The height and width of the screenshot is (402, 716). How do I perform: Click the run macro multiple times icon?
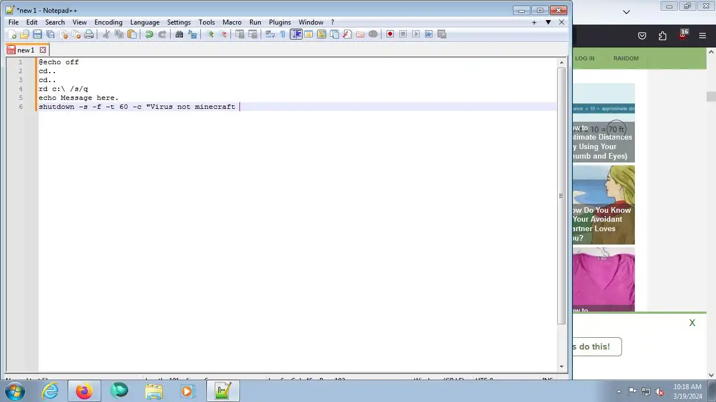[x=428, y=34]
